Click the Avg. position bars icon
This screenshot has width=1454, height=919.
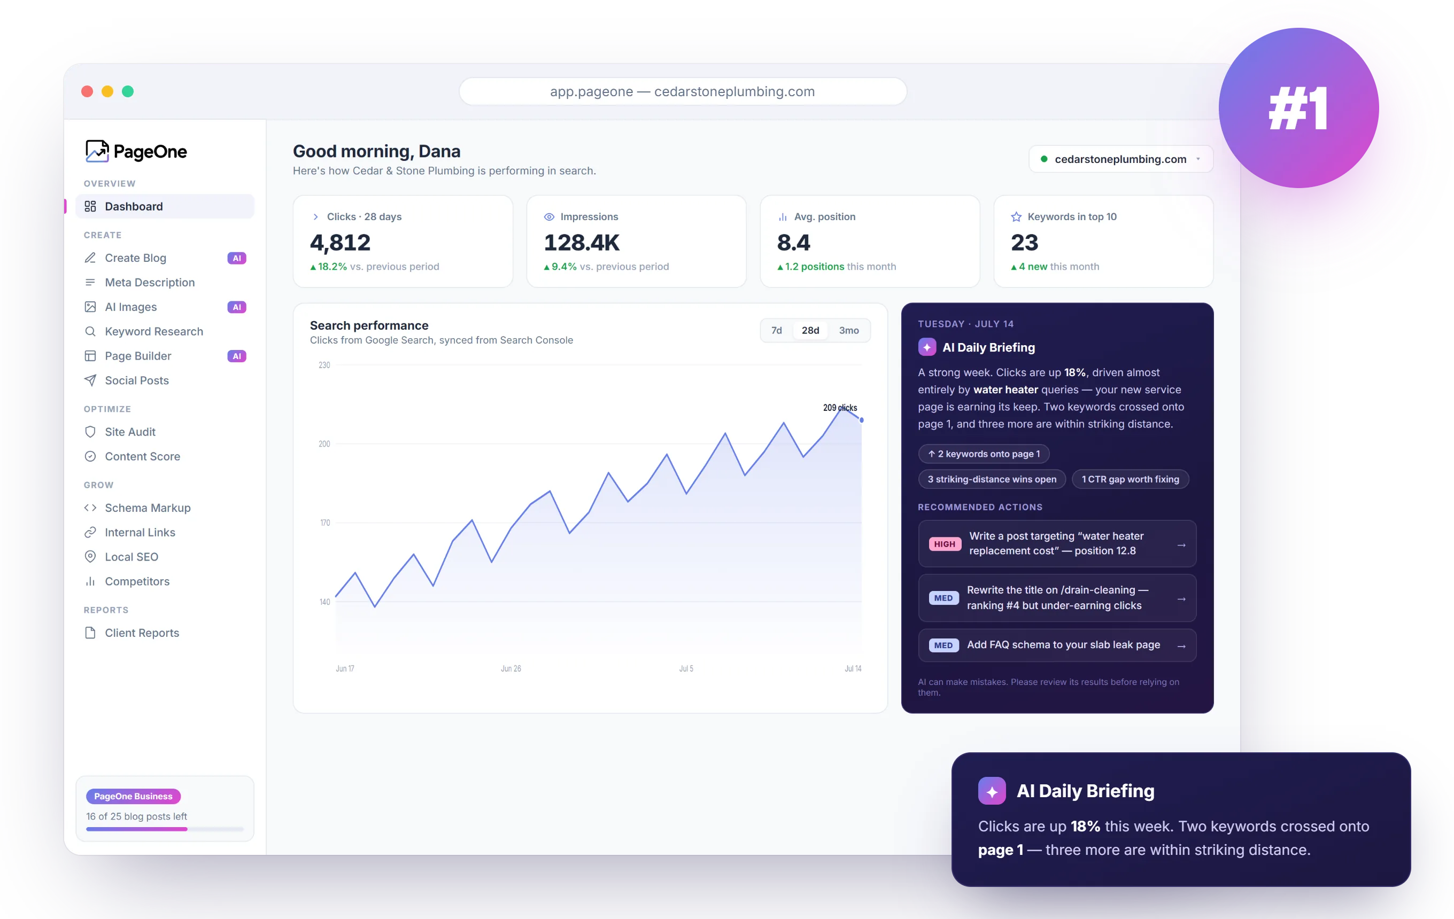pos(783,216)
